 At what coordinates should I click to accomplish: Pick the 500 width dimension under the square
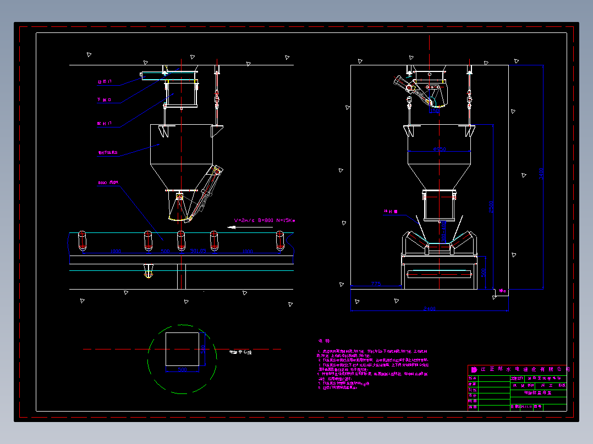pyautogui.click(x=182, y=370)
